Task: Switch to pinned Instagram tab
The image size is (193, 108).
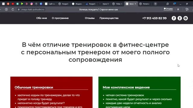Action: (x=31, y=4)
